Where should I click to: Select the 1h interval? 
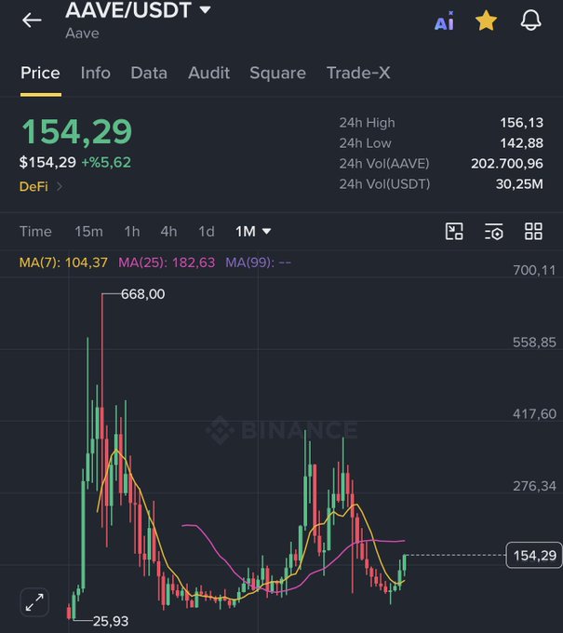tap(132, 232)
